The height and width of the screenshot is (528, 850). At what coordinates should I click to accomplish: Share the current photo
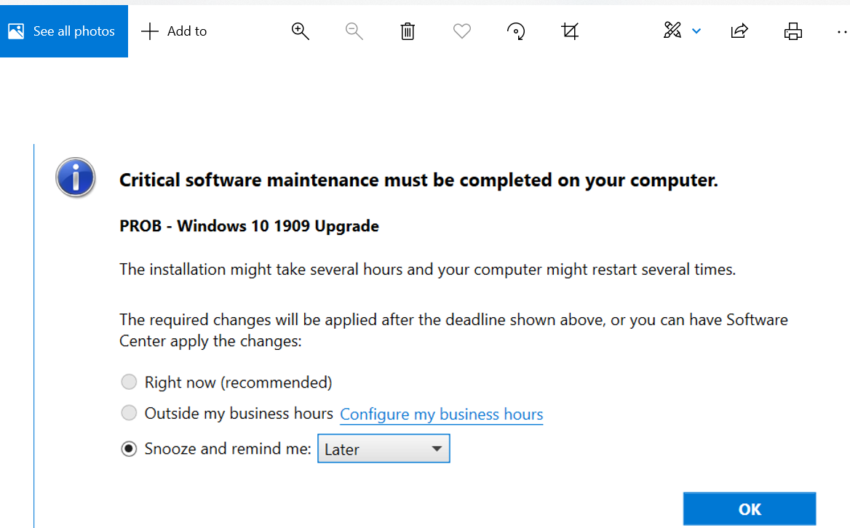739,31
